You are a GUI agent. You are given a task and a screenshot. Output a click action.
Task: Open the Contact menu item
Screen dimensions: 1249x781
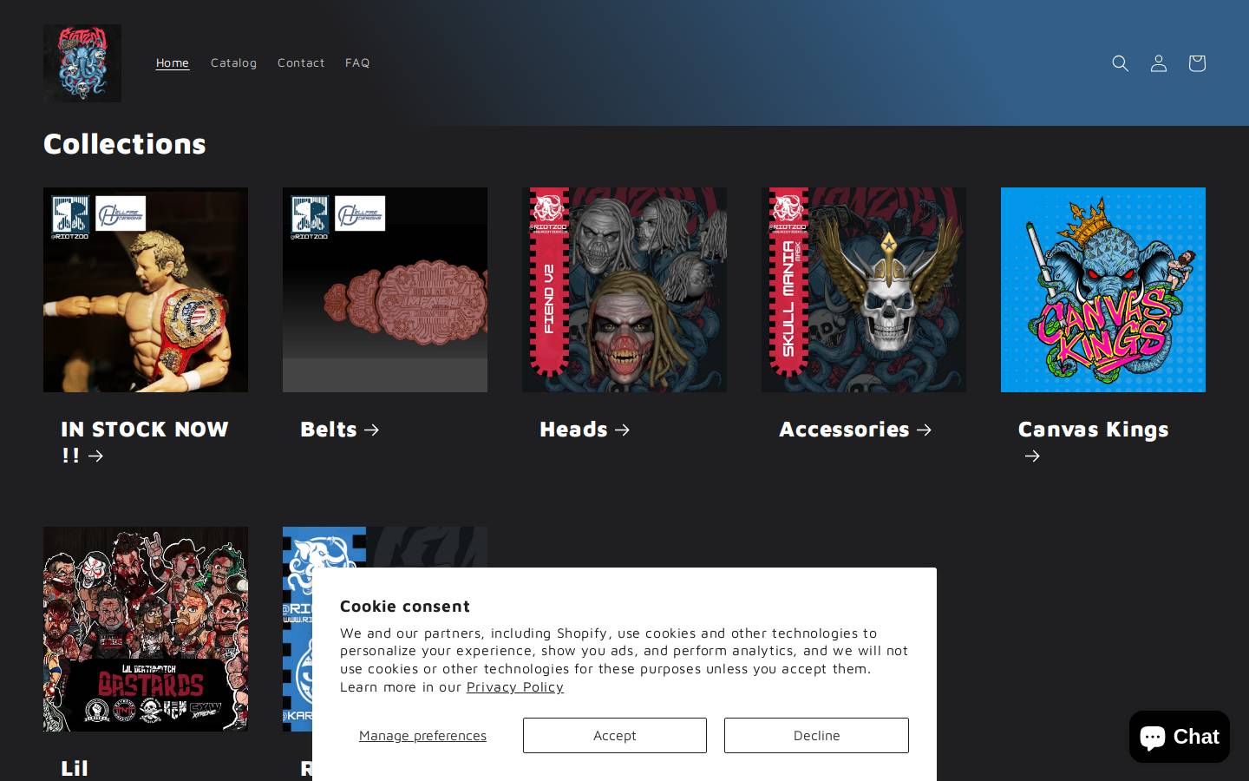tap(301, 62)
